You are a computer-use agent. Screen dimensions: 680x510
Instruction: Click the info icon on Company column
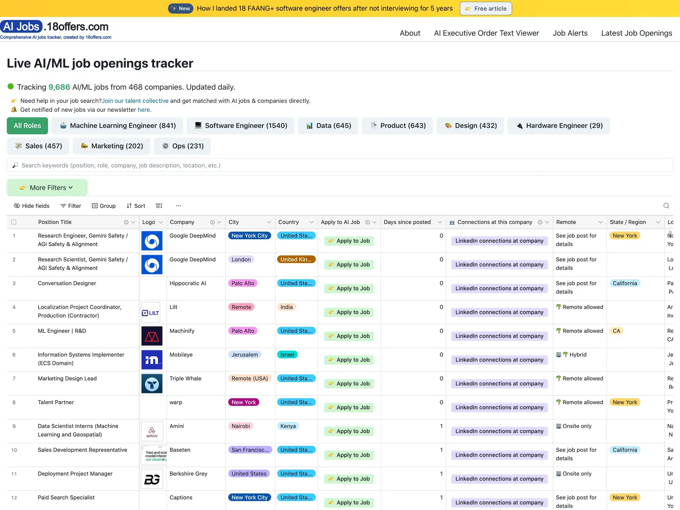coord(212,222)
